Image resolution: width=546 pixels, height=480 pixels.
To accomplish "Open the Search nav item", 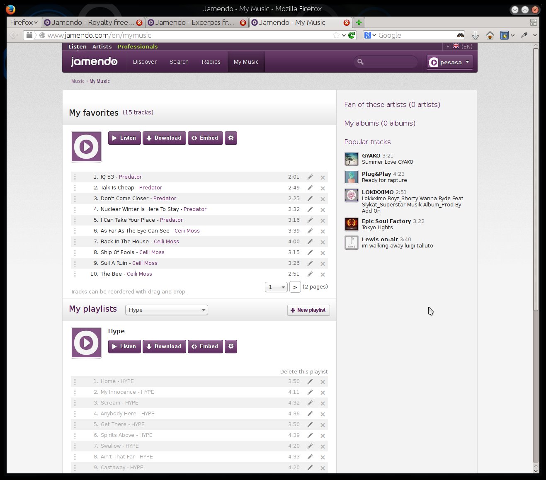I will click(179, 62).
